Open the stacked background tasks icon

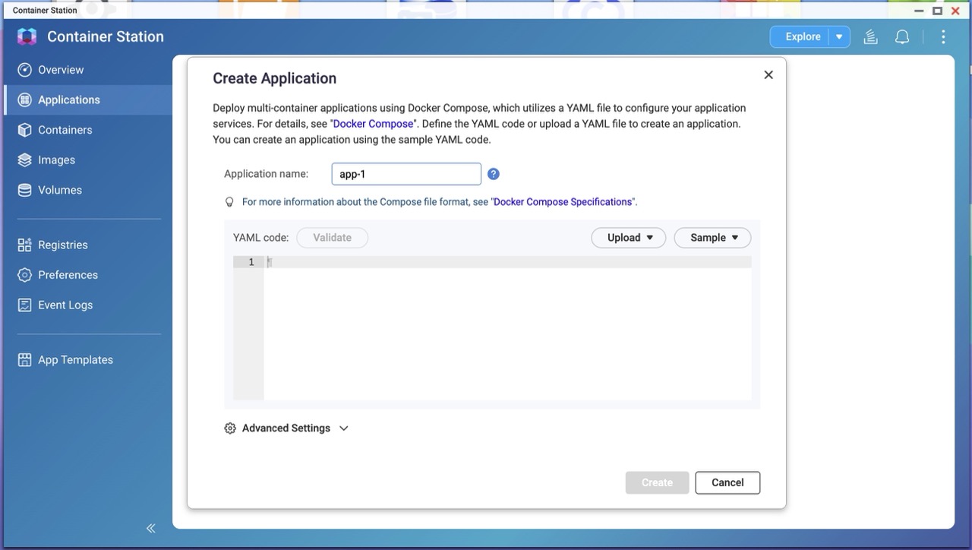click(x=871, y=36)
